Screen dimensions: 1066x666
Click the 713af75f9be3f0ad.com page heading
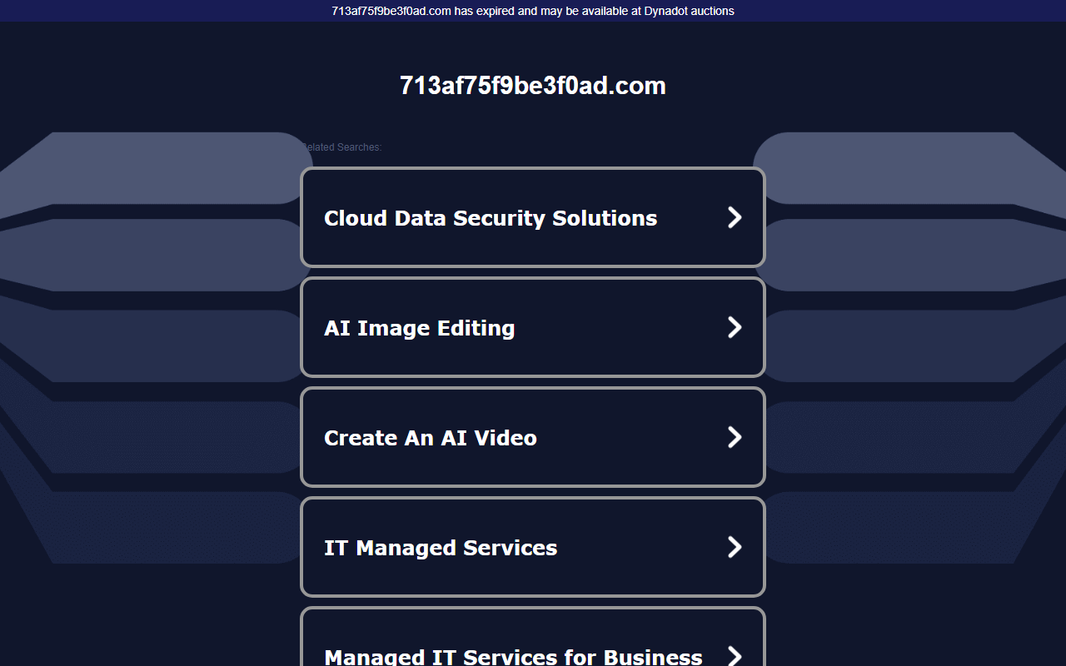[x=533, y=86]
